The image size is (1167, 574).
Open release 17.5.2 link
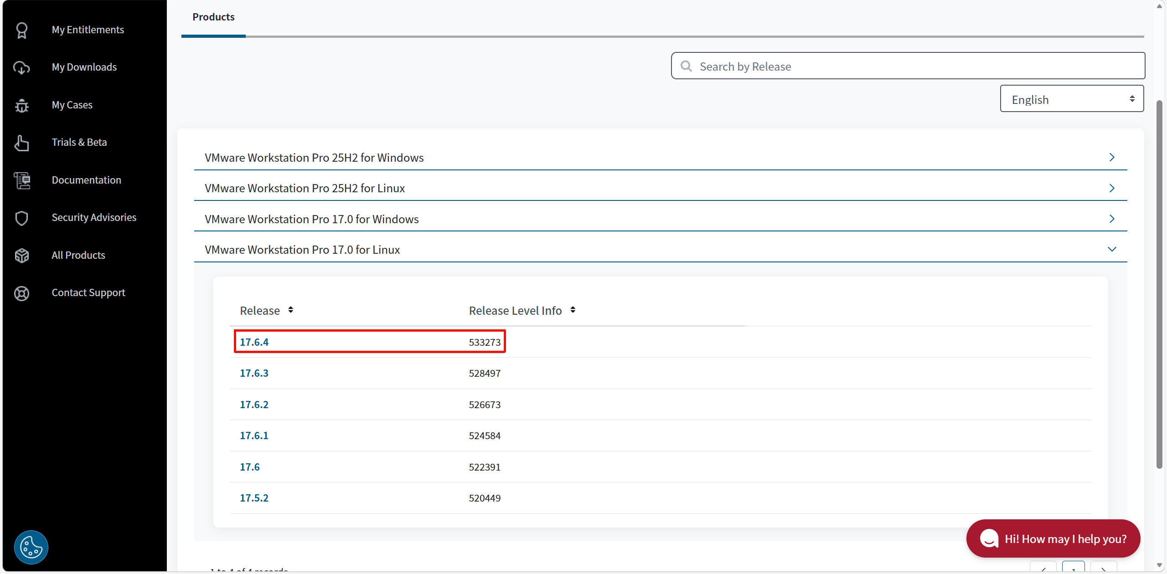(x=254, y=498)
